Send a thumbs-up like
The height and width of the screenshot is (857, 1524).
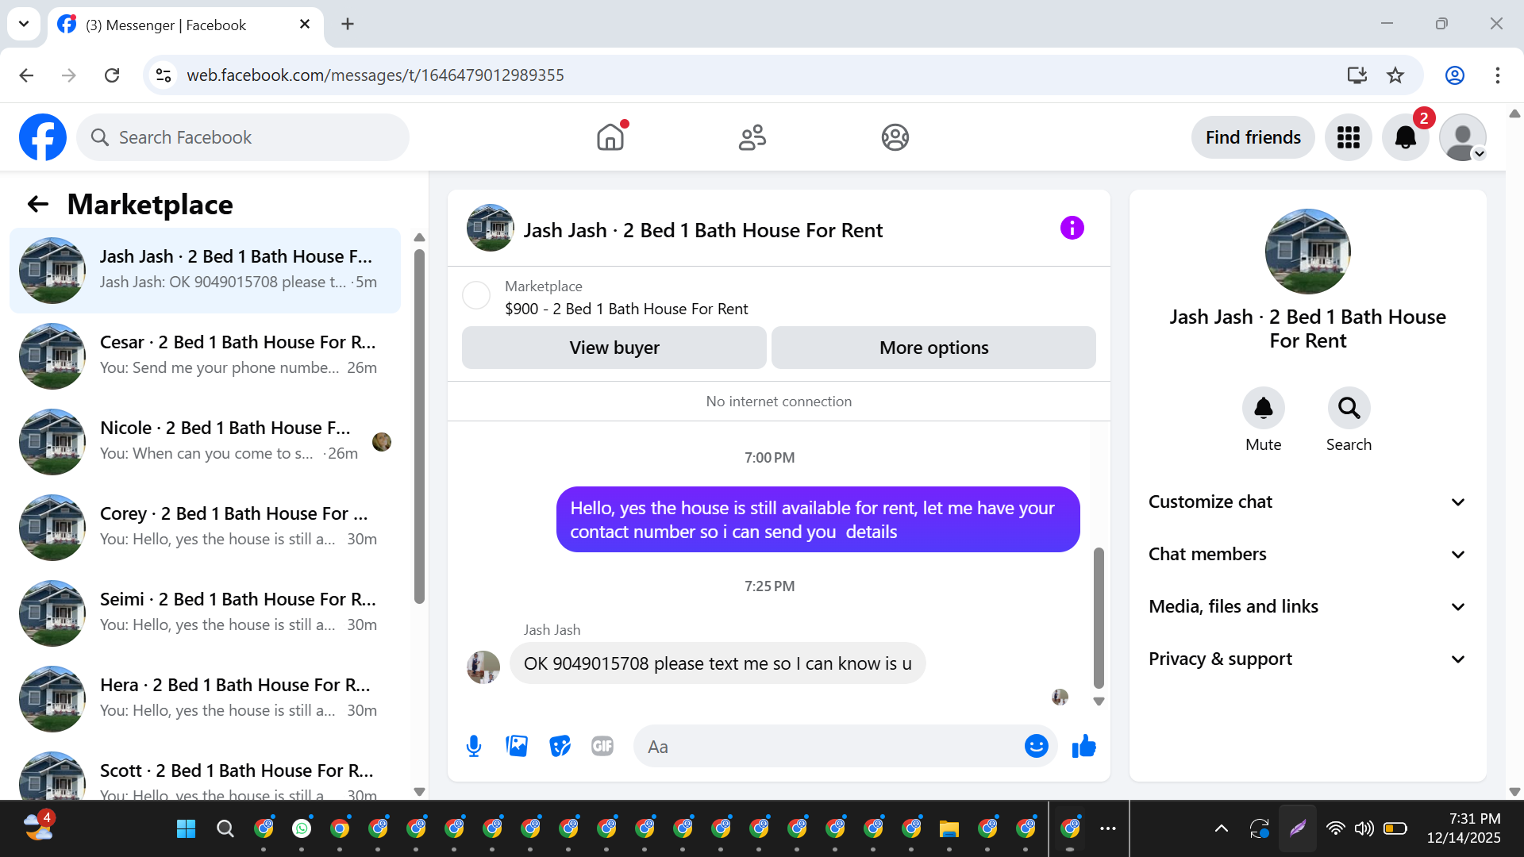1083,747
